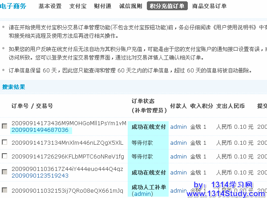Viewport: 267px width, 198px height.
Task: Open payer admin link for order 20090914173134
Action: (178, 143)
